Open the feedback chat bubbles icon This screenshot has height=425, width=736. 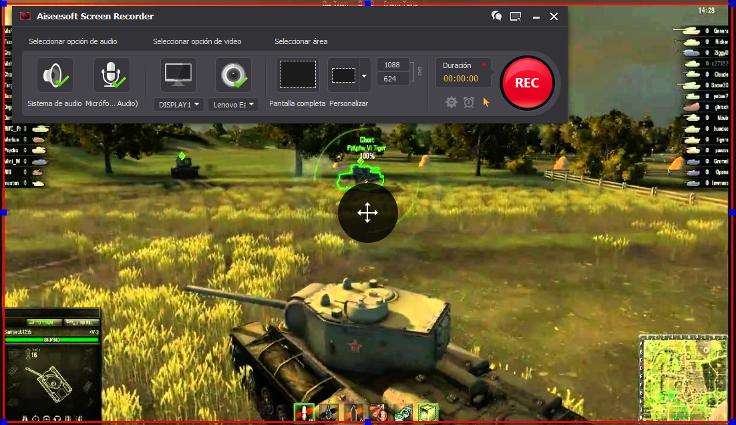tap(496, 17)
